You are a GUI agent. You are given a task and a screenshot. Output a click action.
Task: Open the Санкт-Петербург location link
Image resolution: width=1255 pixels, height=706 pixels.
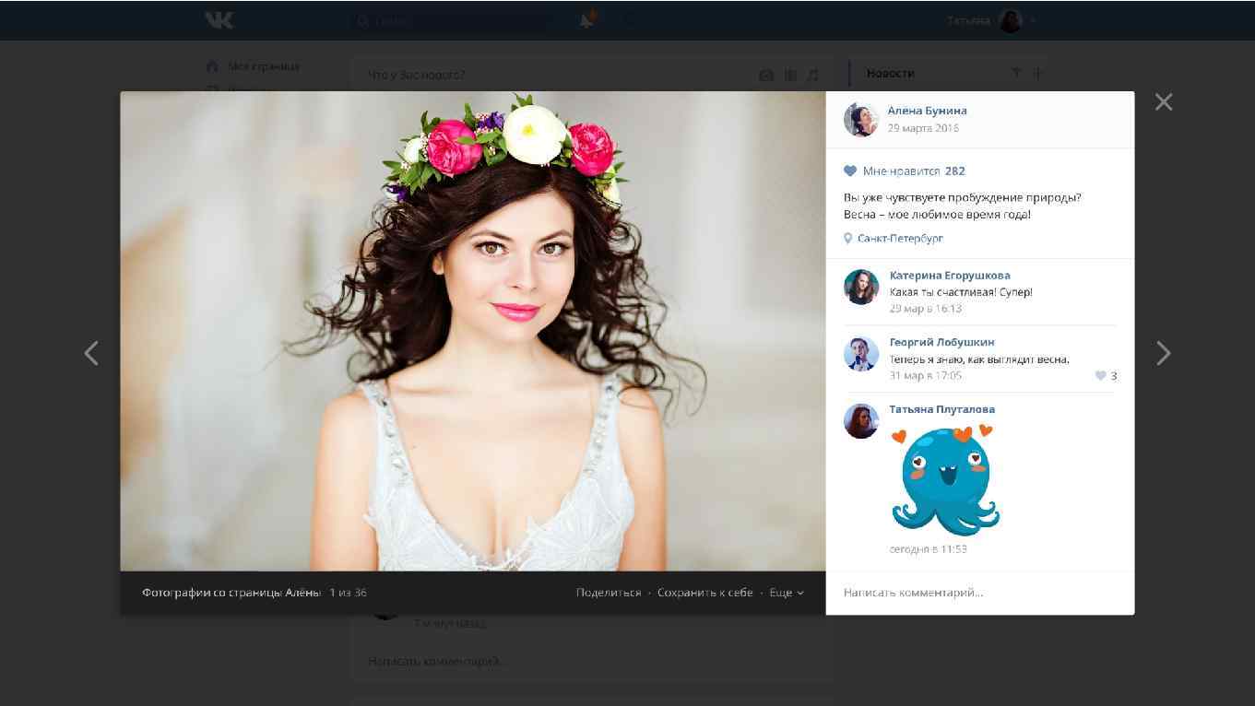pyautogui.click(x=900, y=239)
